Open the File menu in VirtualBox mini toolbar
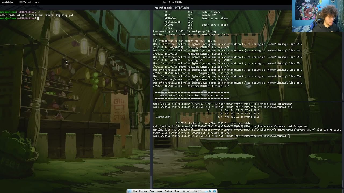Screen dimensions: 344x193 click(135, 191)
